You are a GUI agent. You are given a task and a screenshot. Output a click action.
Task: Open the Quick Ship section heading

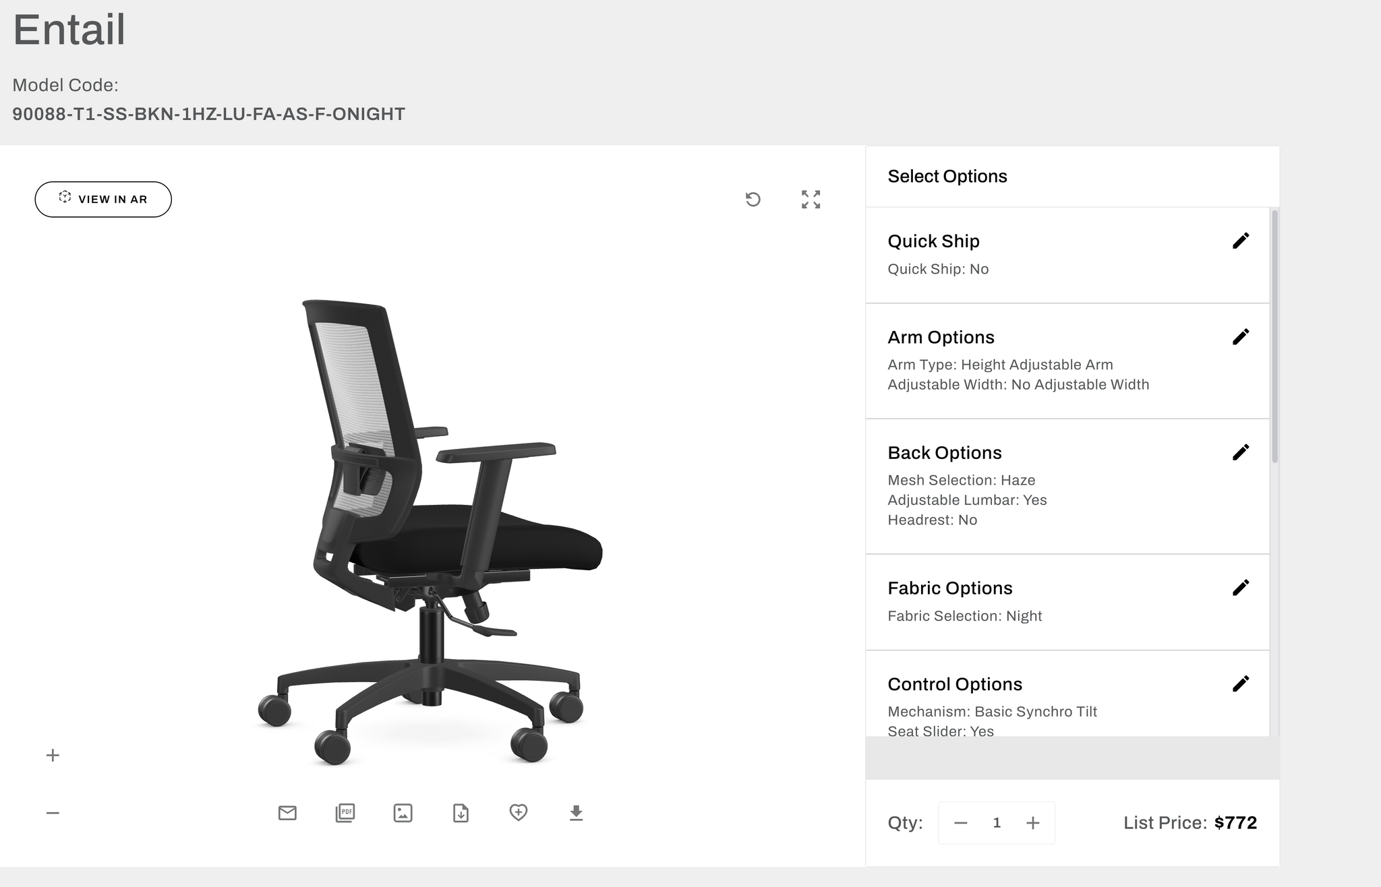click(933, 241)
